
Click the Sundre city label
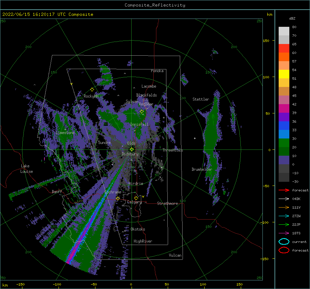tap(104, 143)
